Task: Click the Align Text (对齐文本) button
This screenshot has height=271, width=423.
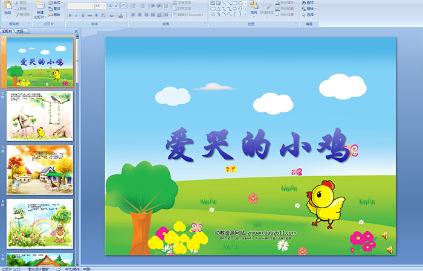Action: 183,8
